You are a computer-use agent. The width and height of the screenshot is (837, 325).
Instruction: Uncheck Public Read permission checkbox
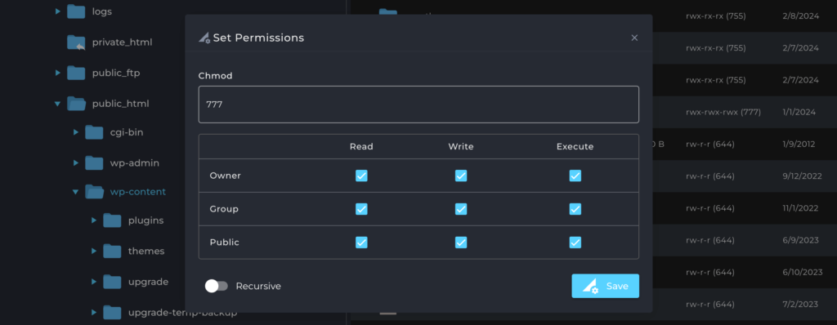(x=361, y=243)
